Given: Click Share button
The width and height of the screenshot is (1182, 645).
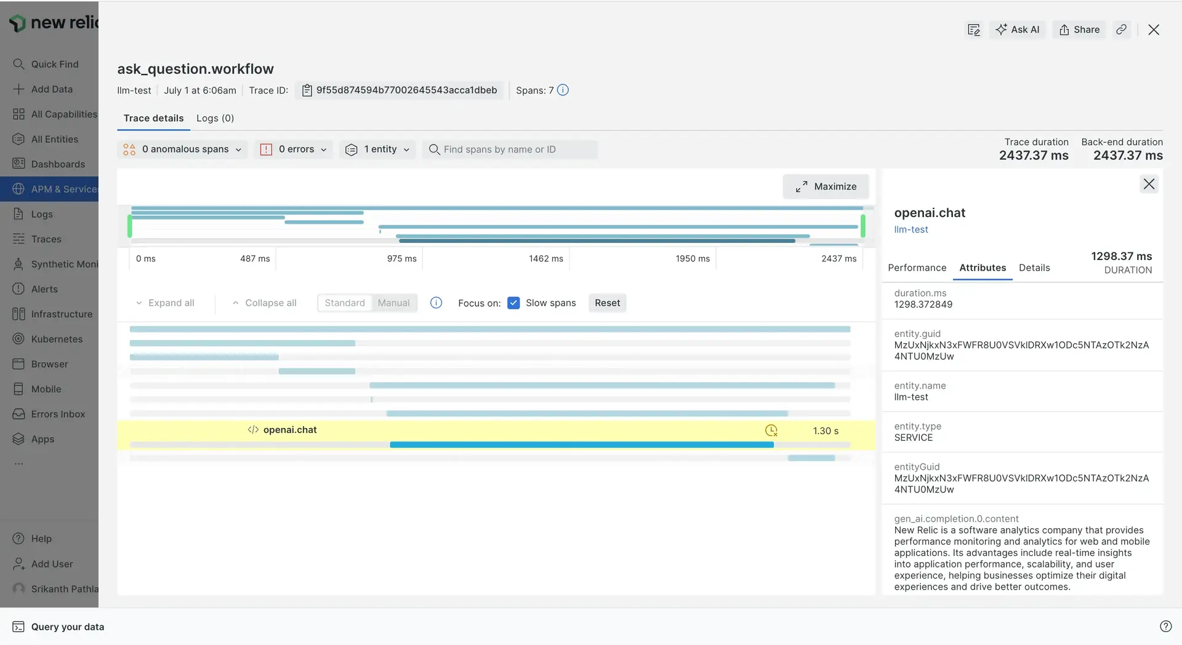Looking at the screenshot, I should pyautogui.click(x=1079, y=30).
